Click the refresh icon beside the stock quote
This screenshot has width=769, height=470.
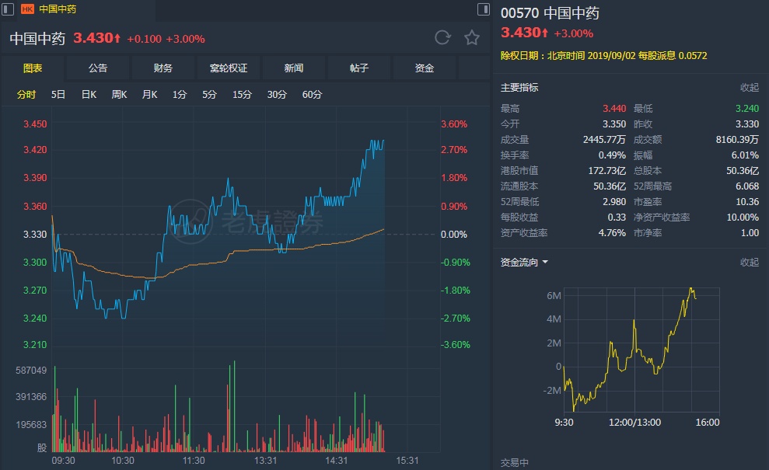click(442, 38)
